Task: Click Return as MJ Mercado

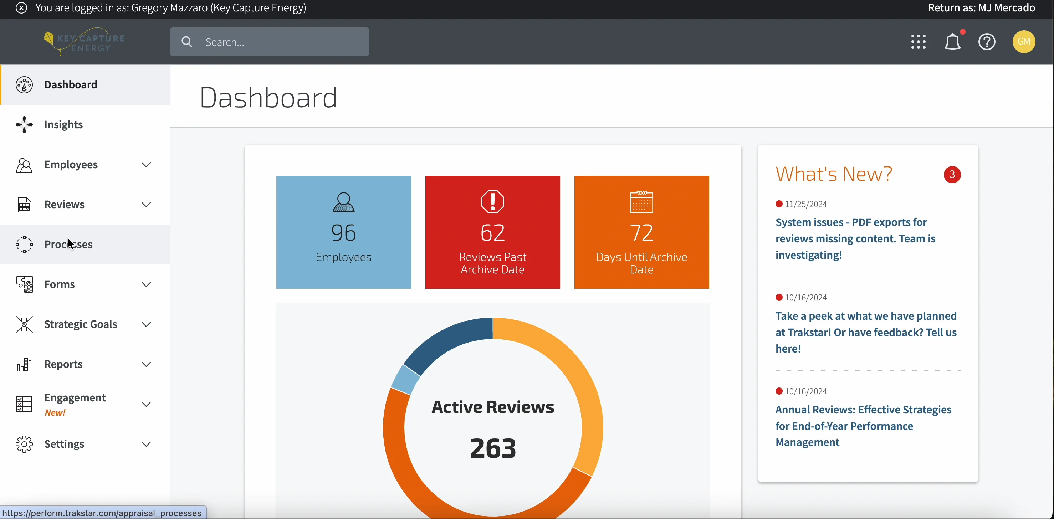Action: click(981, 8)
